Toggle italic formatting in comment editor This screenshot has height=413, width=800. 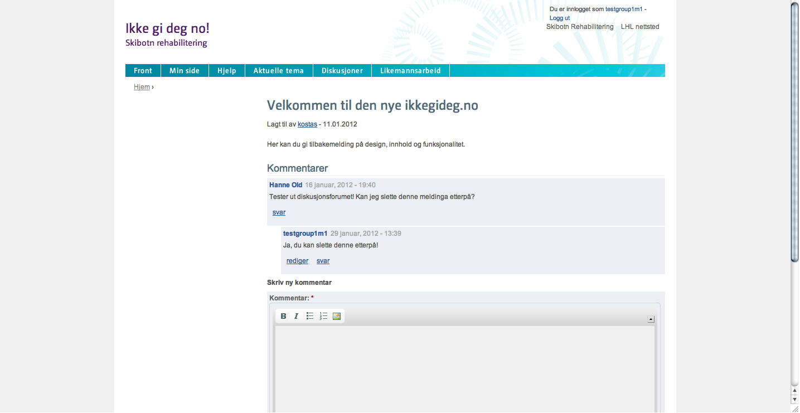[x=297, y=316]
